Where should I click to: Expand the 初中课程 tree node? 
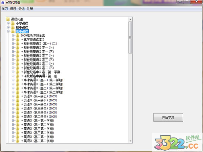click(8, 27)
